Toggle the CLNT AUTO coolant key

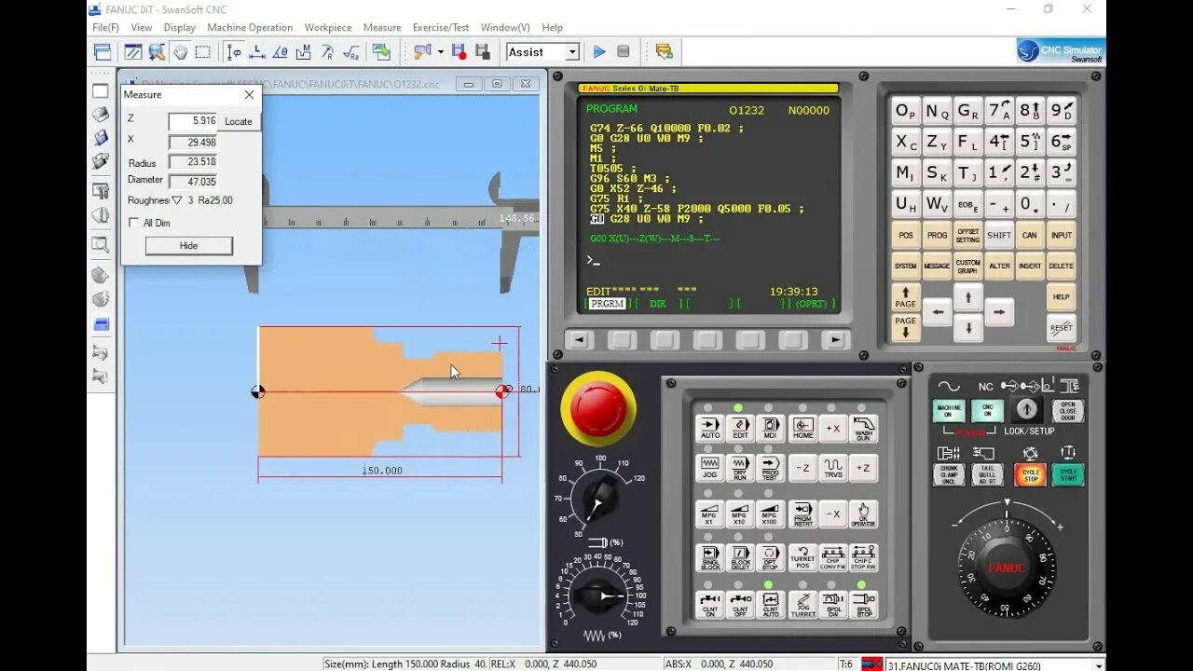tap(770, 605)
